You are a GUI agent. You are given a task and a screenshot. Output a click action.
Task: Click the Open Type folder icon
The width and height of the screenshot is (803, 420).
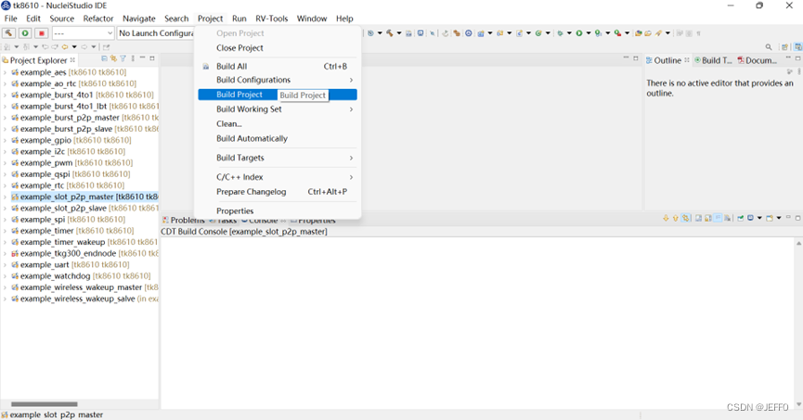[639, 33]
